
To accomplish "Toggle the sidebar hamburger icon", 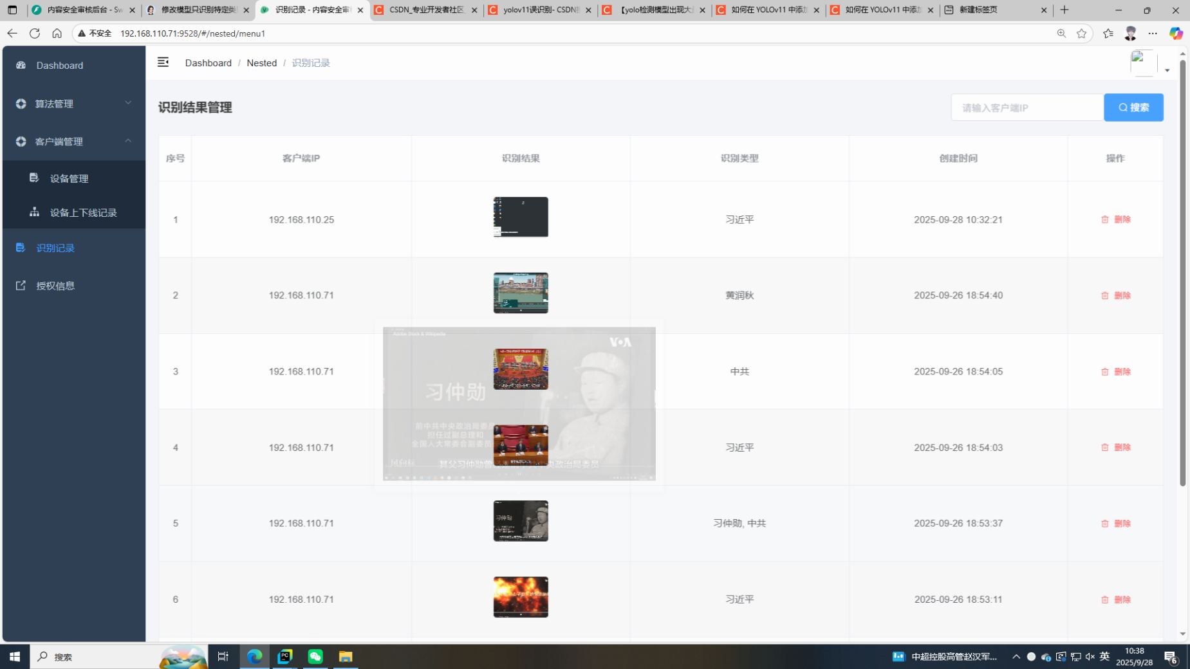I will (x=163, y=62).
